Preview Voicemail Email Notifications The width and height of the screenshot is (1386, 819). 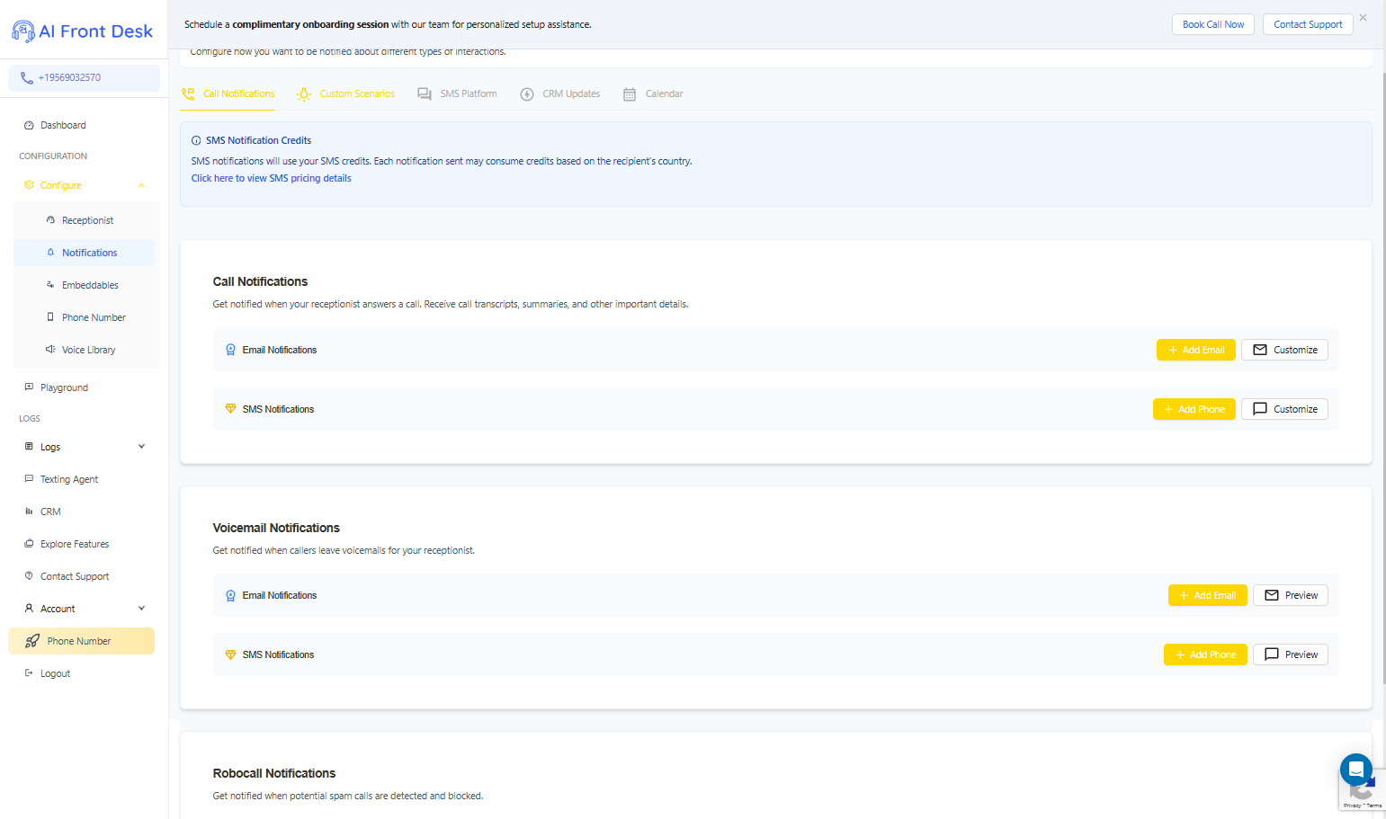tap(1291, 595)
